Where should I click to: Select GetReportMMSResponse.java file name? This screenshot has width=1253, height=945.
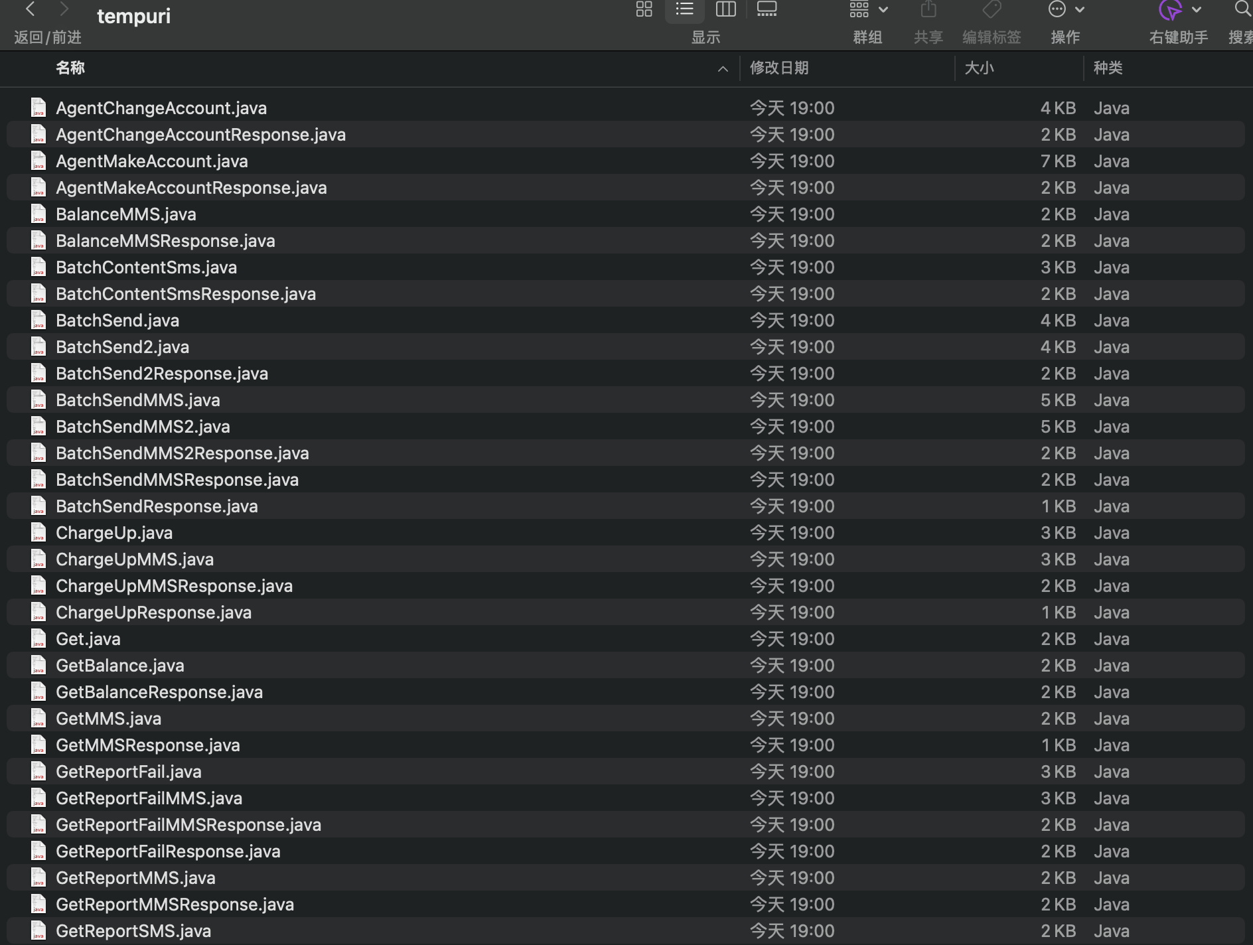click(x=175, y=905)
